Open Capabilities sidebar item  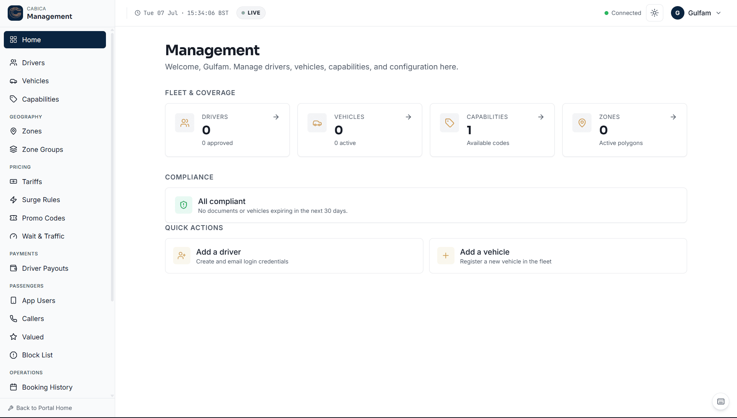(x=55, y=99)
